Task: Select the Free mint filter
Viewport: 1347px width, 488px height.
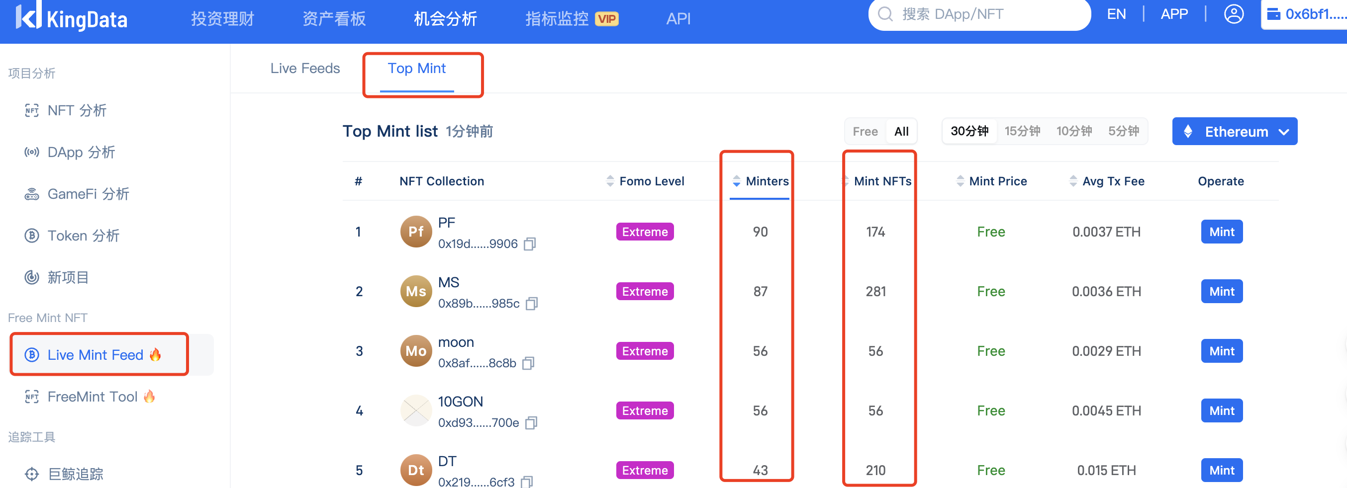Action: tap(865, 131)
